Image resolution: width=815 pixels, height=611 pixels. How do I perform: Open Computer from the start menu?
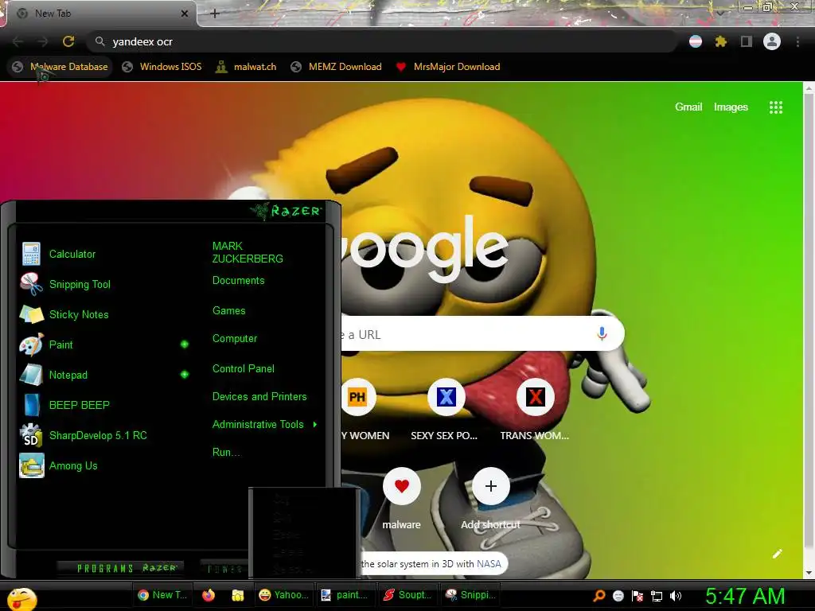coord(235,338)
